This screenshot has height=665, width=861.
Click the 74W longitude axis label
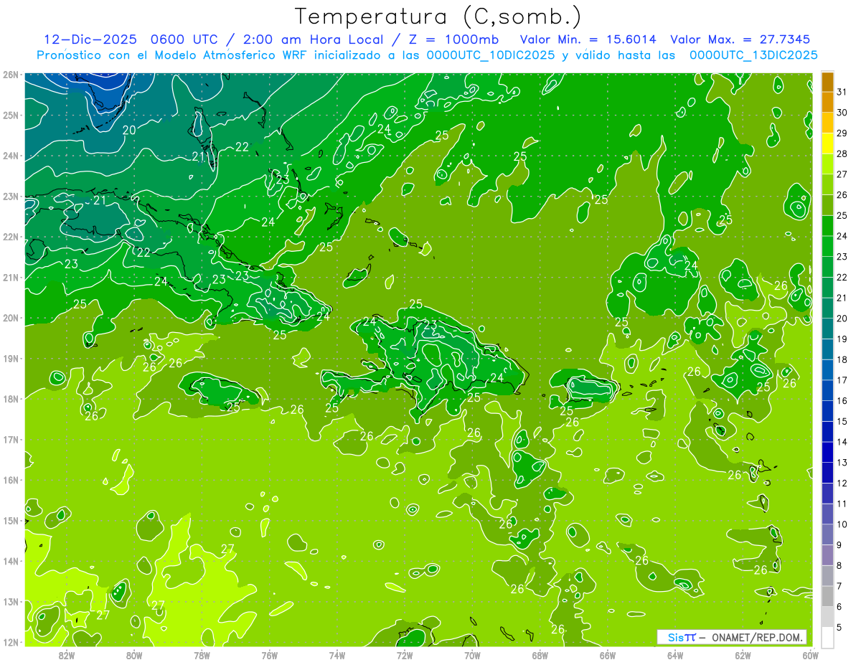[337, 655]
